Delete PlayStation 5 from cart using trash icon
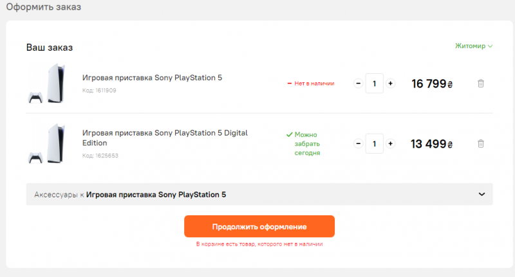Screen dimensions: 515x277 [480, 84]
